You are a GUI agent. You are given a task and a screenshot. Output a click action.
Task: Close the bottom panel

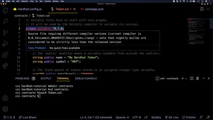pos(209,78)
